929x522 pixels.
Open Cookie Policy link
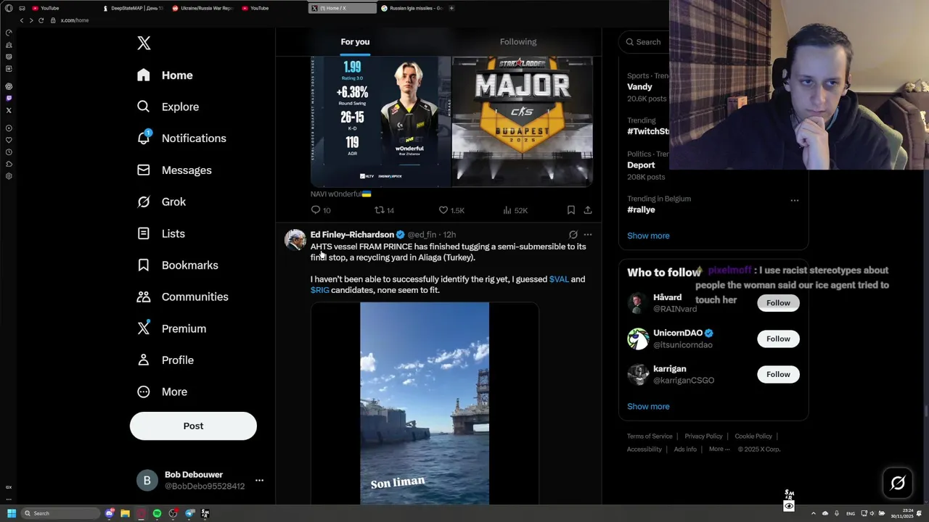coord(753,436)
